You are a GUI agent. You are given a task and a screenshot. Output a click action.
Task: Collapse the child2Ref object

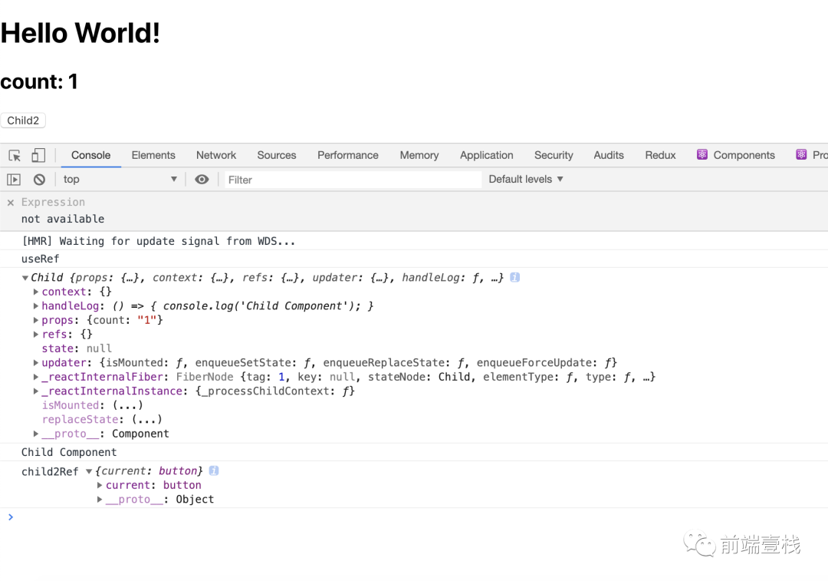(89, 471)
